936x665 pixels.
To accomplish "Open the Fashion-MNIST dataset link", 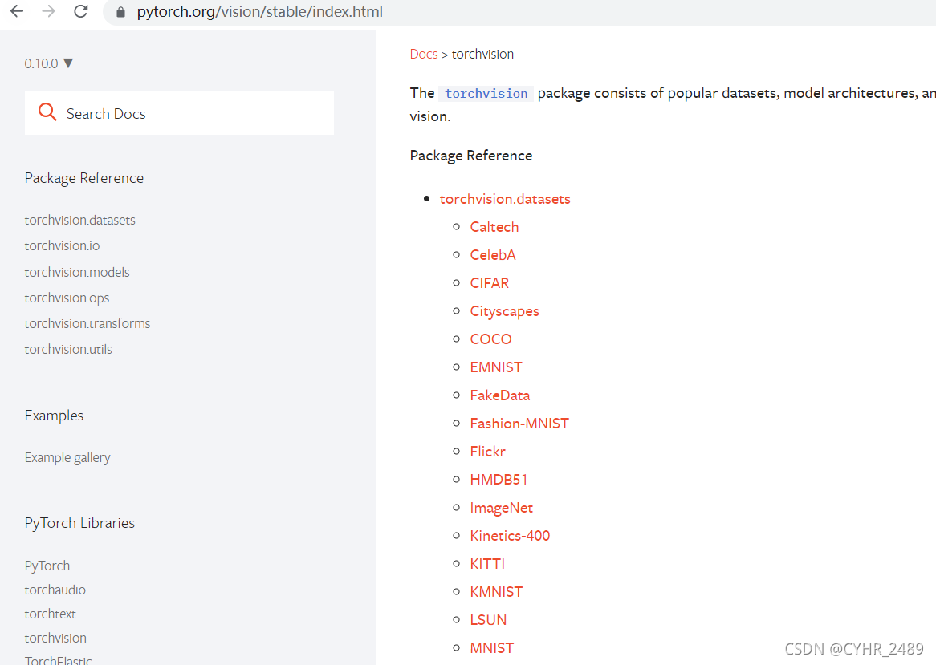I will click(x=519, y=424).
